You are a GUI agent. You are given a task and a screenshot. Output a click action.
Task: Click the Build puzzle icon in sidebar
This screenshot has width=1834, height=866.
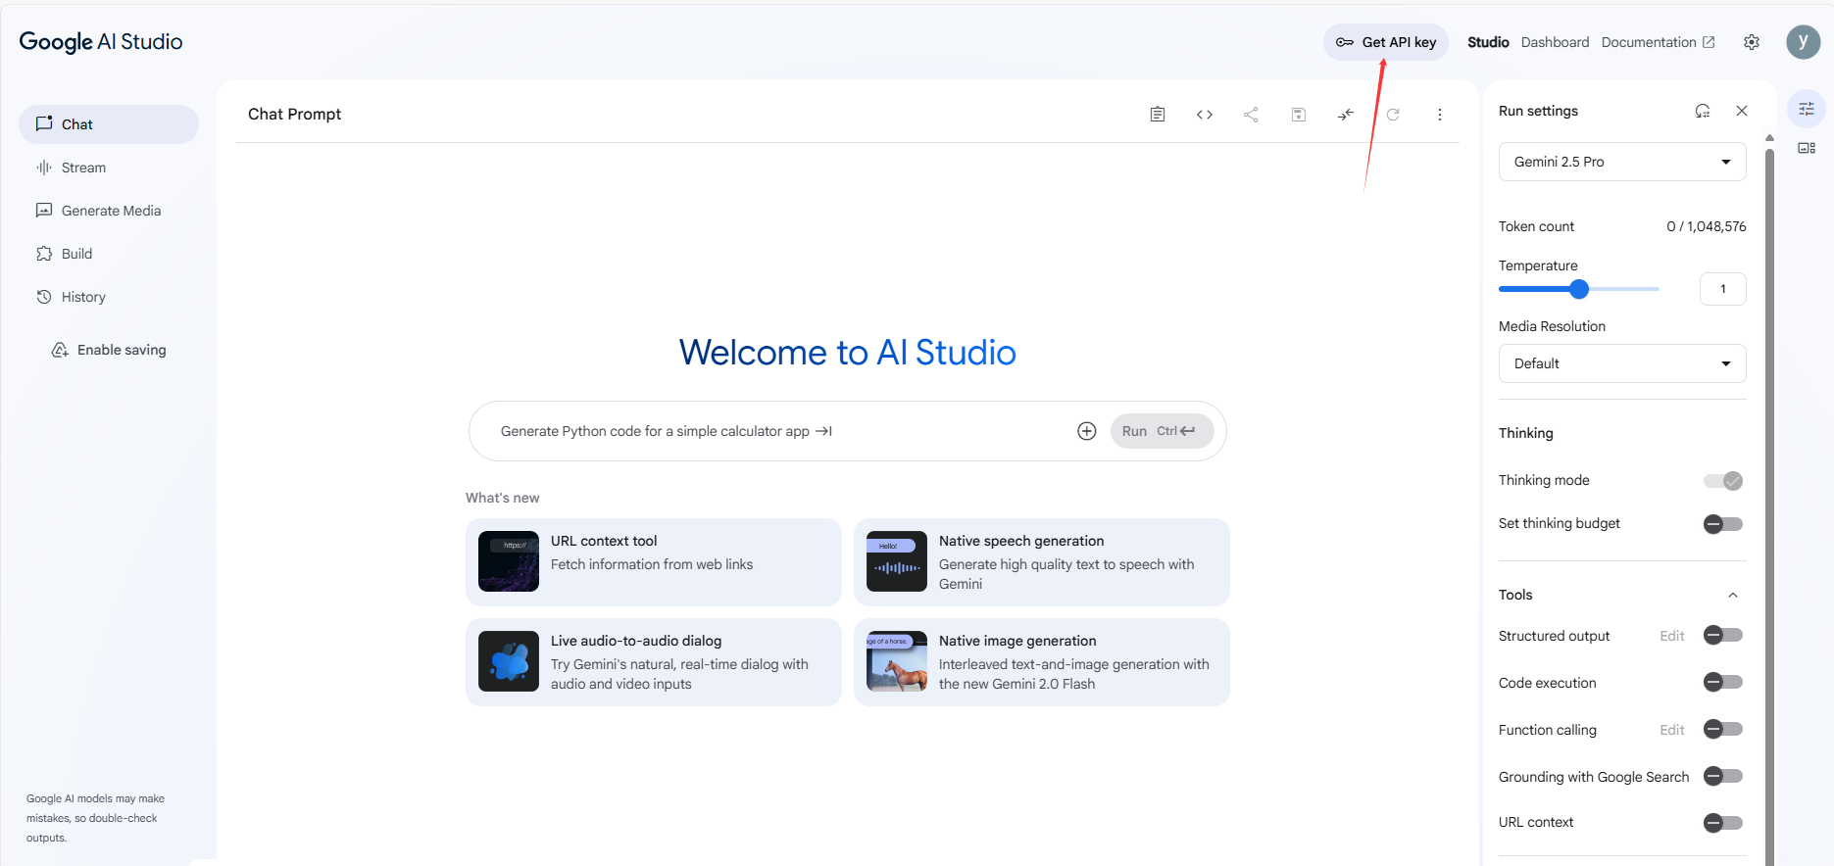tap(44, 254)
